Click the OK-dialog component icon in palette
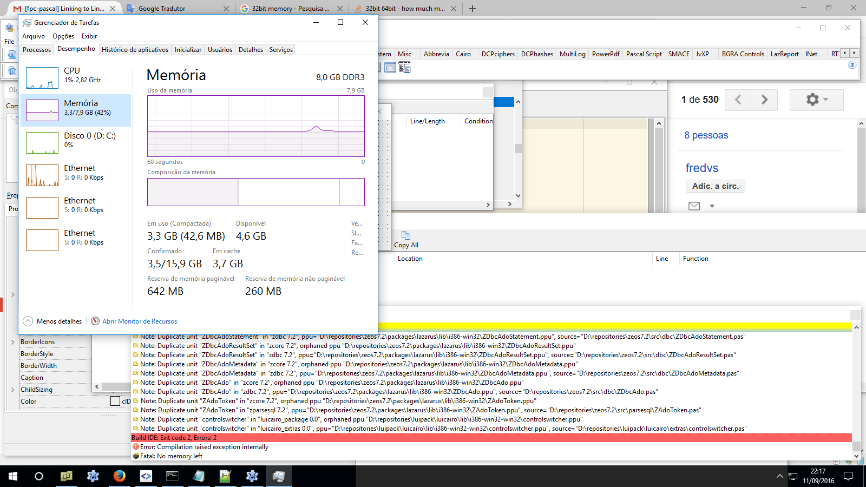 (x=404, y=67)
